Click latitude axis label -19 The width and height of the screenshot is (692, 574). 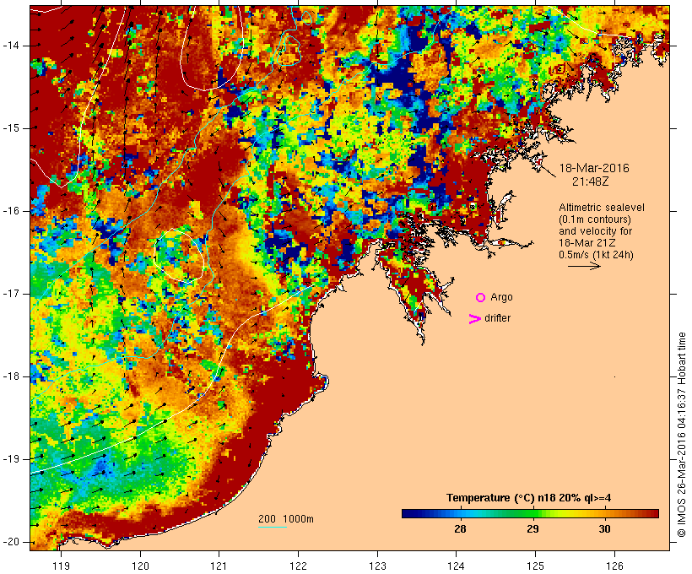click(x=11, y=459)
